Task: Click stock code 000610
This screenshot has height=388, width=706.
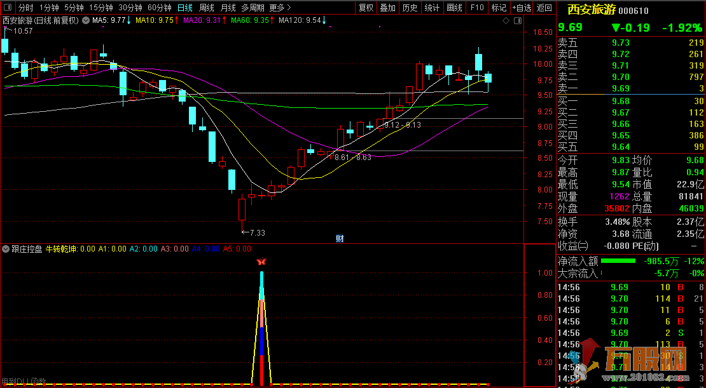Action: pyautogui.click(x=633, y=11)
